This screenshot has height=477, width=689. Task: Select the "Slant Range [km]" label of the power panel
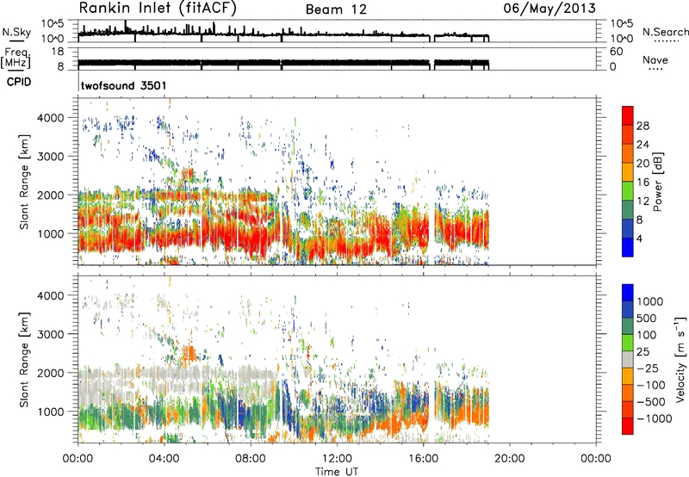pyautogui.click(x=24, y=182)
